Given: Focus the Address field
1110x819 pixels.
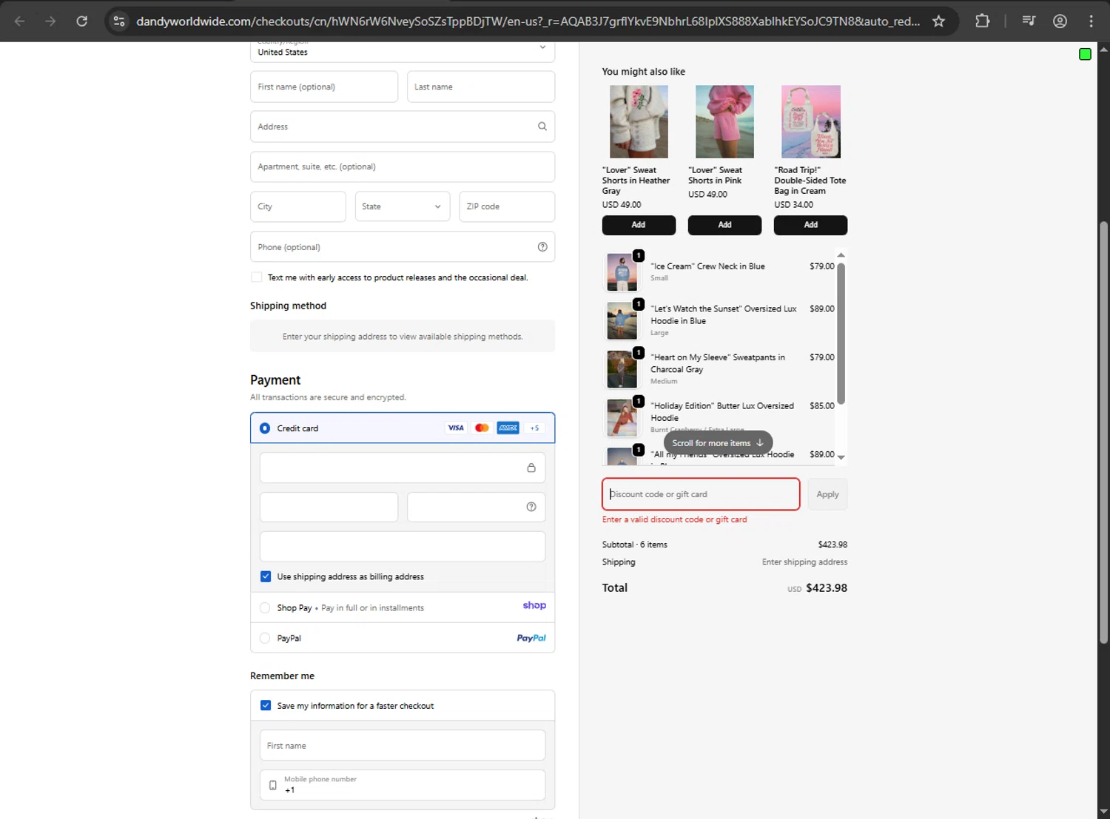Looking at the screenshot, I should (403, 127).
